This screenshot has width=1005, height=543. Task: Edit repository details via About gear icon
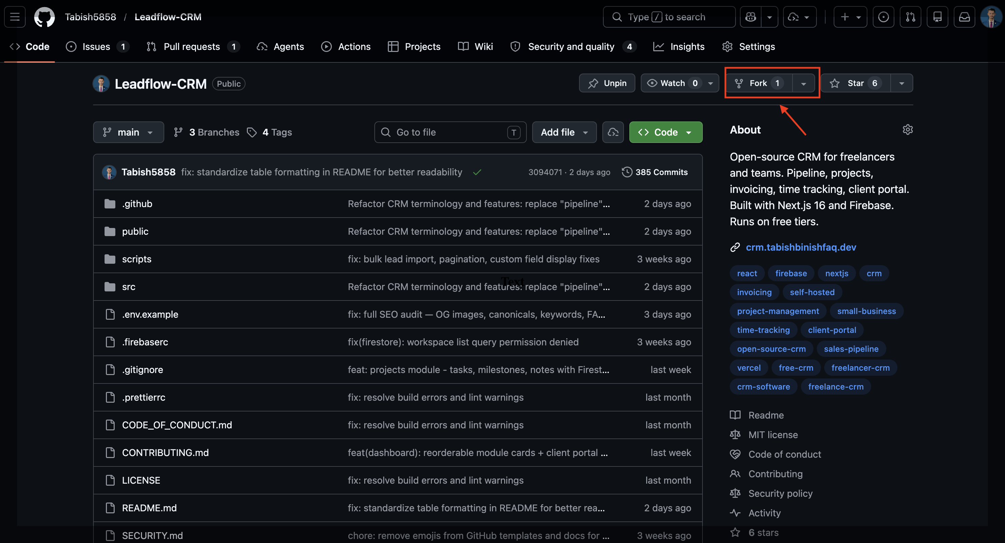(x=908, y=130)
